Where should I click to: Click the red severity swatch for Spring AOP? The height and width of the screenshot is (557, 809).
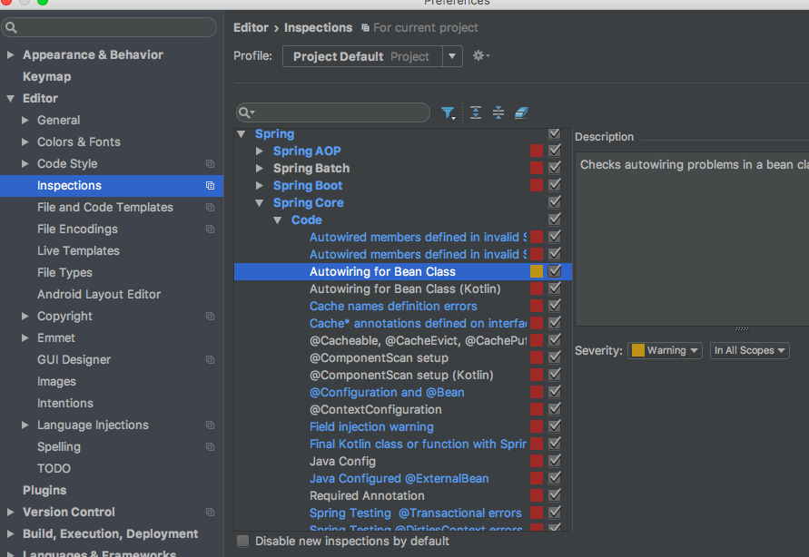tap(537, 151)
